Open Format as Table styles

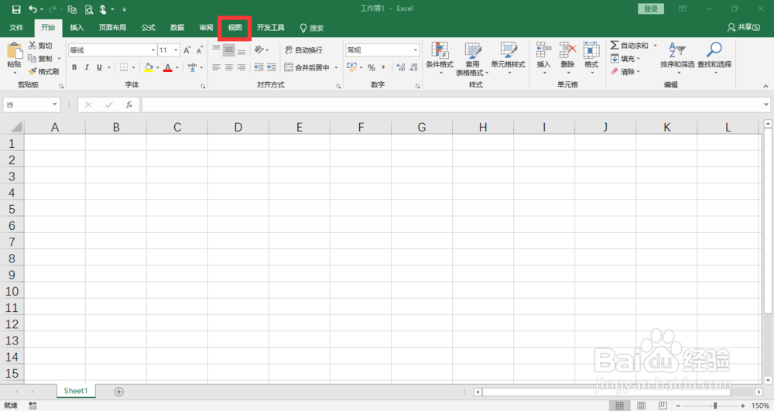[x=472, y=58]
